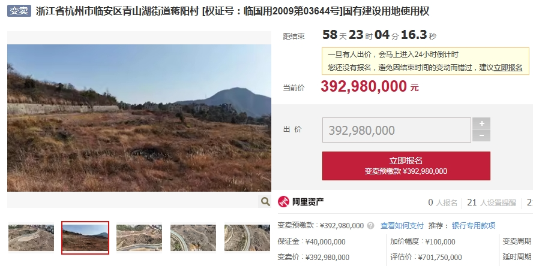Select the third thumbnail with winding road
533x266 pixels.
pos(139,238)
